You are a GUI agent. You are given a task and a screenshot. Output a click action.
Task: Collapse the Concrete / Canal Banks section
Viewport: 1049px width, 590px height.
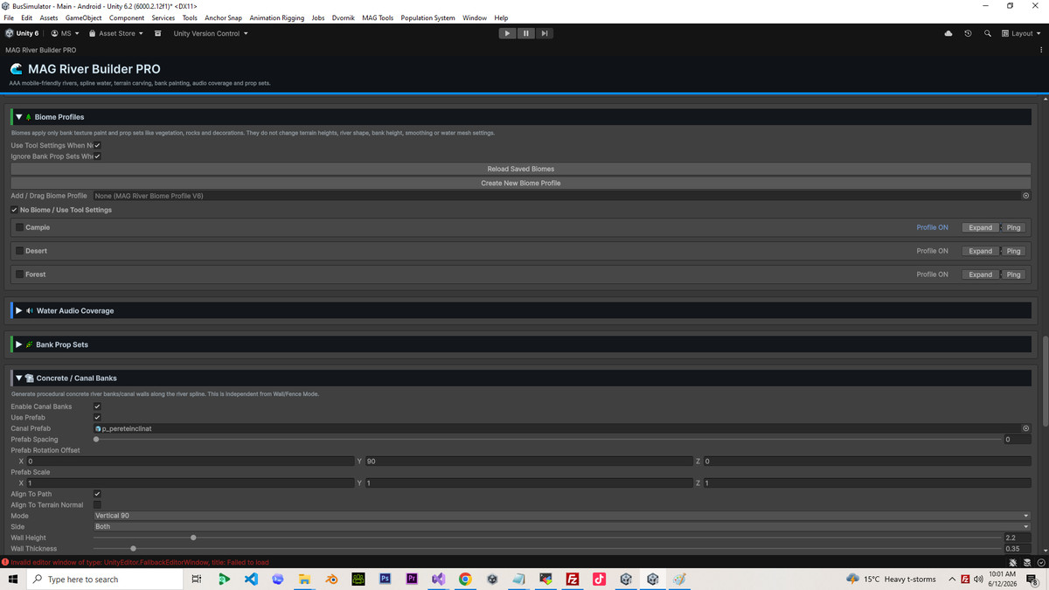click(x=19, y=378)
